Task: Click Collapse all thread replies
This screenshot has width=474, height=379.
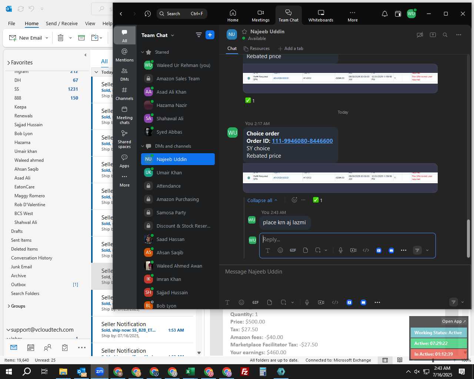Action: click(262, 200)
